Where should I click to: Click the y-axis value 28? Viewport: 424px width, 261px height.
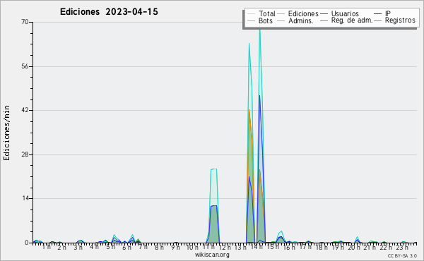pos(25,154)
